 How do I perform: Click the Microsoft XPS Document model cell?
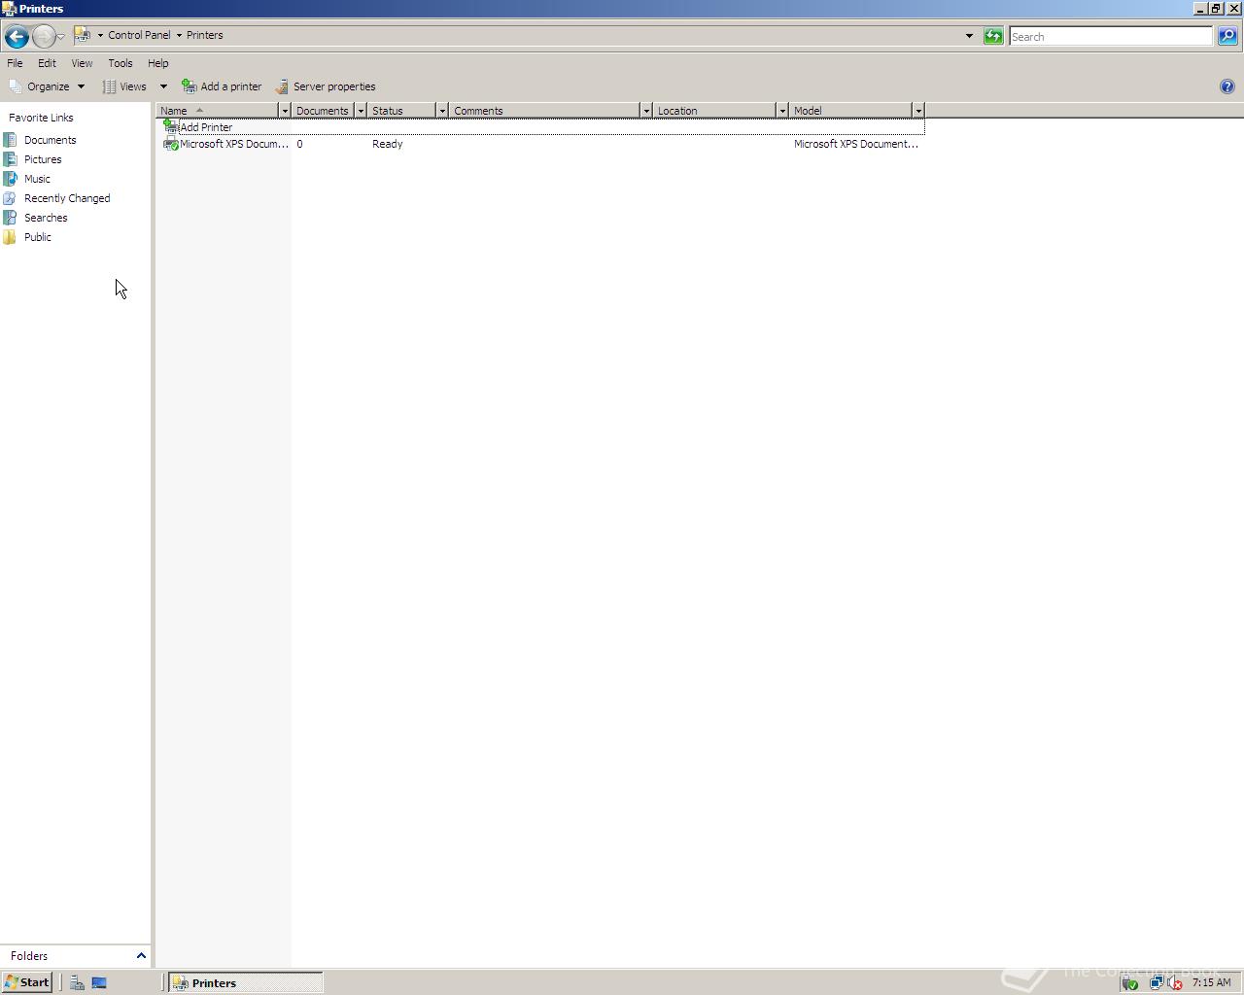click(856, 144)
